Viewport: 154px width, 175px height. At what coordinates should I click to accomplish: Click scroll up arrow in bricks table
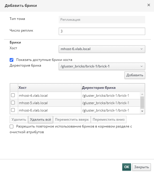tap(142, 94)
